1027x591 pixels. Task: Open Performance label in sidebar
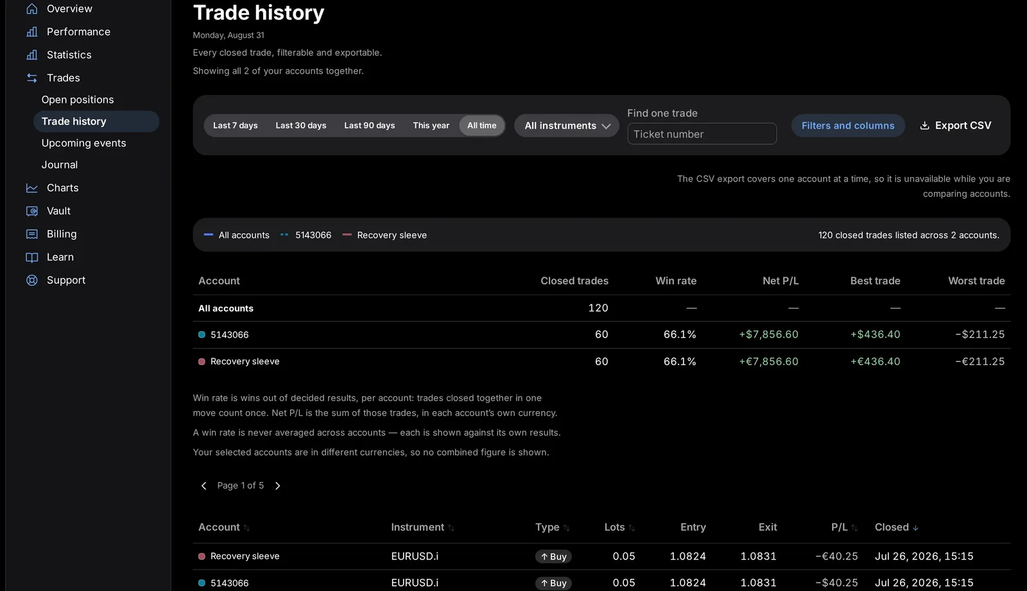(78, 32)
